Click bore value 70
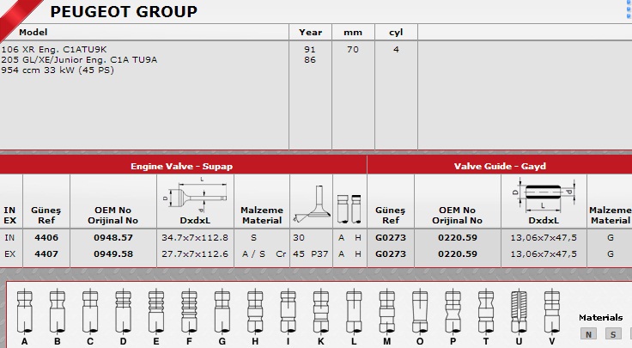Screen dimensions: 632x348 click(x=353, y=49)
